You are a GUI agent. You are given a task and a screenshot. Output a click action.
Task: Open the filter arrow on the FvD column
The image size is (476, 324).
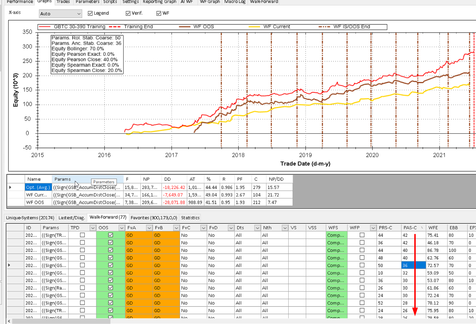(x=231, y=228)
